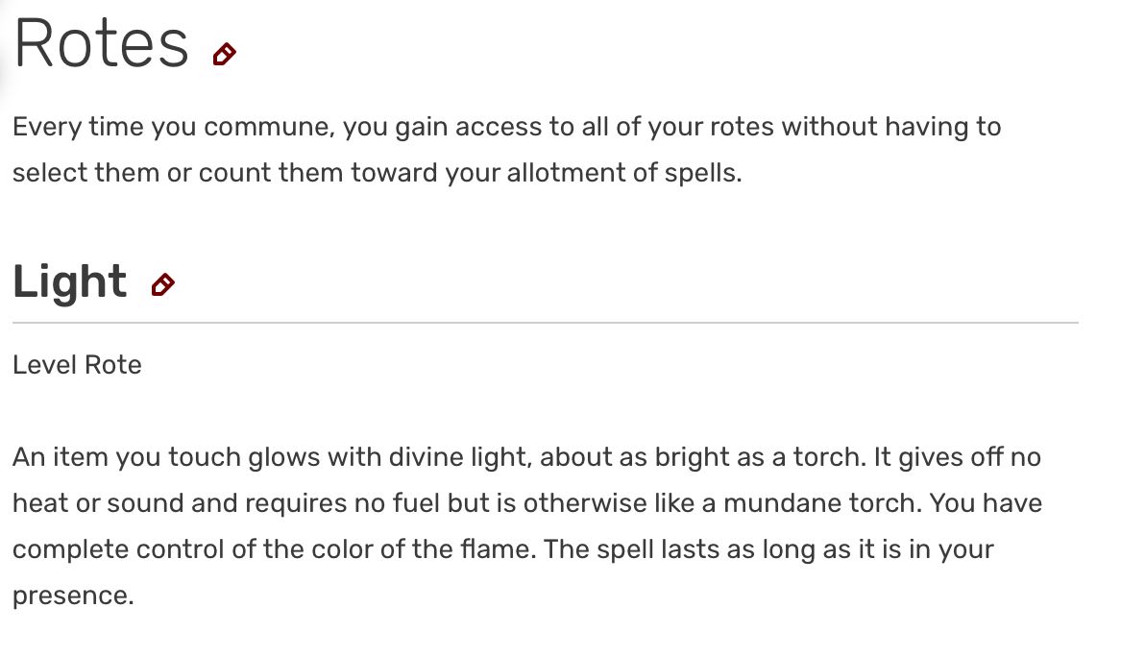Select the Light section heading

(x=69, y=281)
